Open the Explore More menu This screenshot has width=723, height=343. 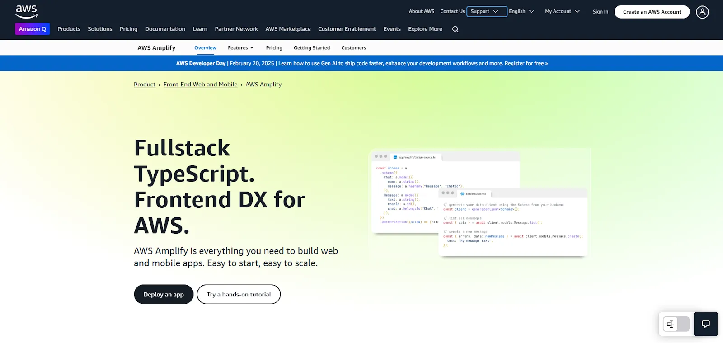(425, 29)
